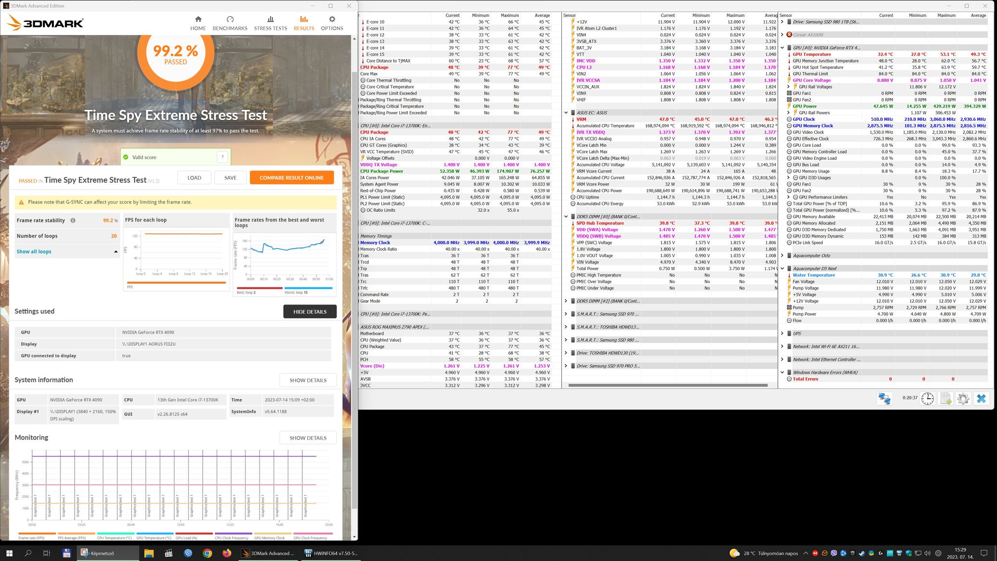This screenshot has width=997, height=561.
Task: Switch to Képmetsző snipping tool
Action: pos(108,553)
